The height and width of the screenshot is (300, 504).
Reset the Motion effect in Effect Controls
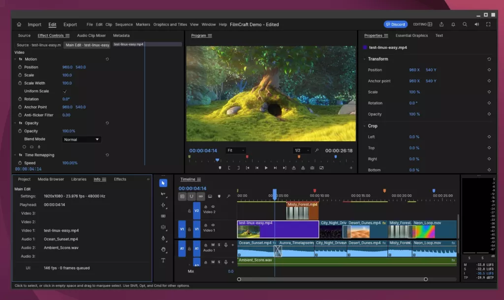click(107, 59)
